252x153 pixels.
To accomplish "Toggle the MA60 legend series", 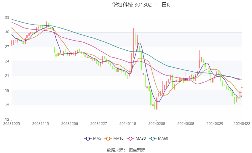I will click(x=159, y=138).
